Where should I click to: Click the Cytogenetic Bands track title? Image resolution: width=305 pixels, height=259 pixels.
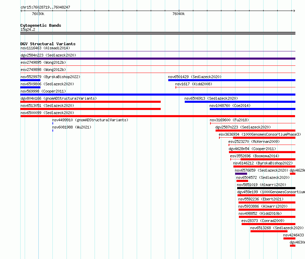pos(41,25)
